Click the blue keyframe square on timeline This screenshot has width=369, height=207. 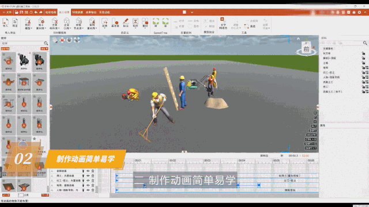(x=259, y=185)
